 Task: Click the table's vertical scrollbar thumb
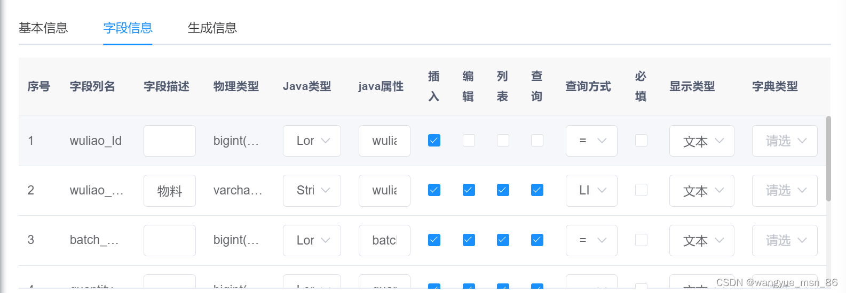point(828,158)
